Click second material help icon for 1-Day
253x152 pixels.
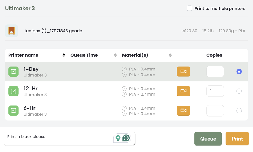124,75
